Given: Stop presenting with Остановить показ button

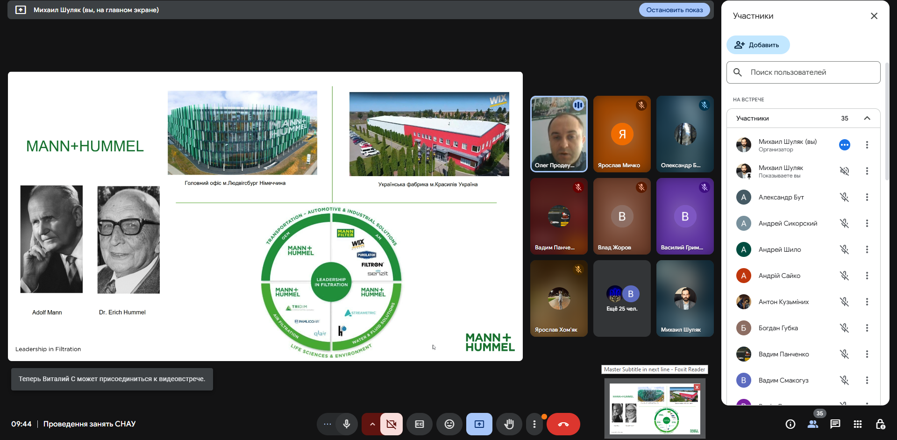Looking at the screenshot, I should [x=674, y=10].
